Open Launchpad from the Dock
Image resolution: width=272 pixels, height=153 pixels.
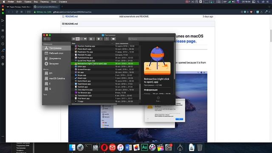pos(80,147)
